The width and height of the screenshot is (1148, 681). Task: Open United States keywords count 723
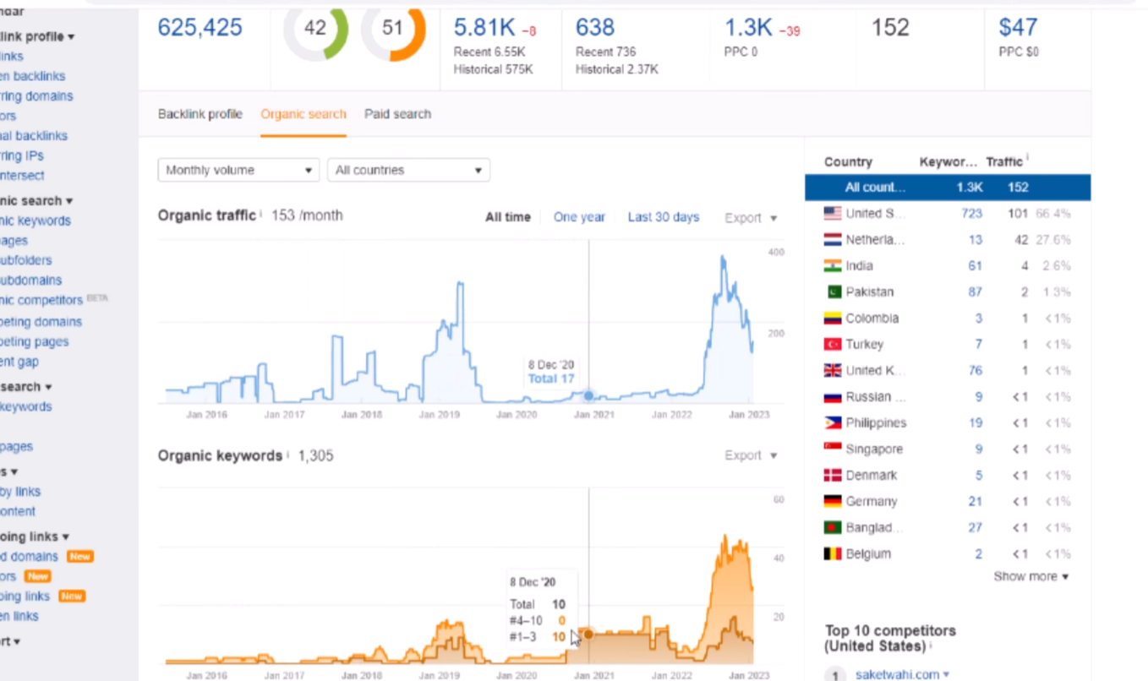pos(971,214)
